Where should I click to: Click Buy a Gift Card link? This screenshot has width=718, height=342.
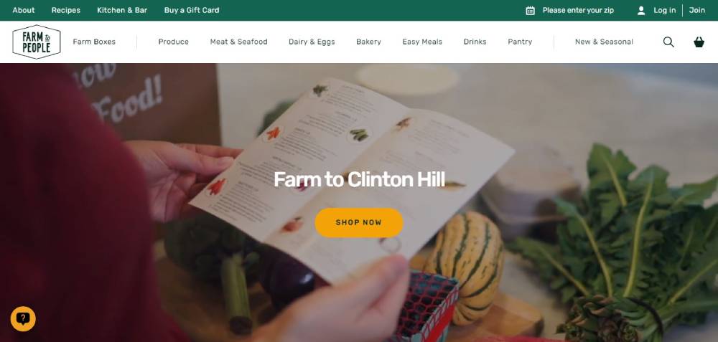(x=192, y=10)
